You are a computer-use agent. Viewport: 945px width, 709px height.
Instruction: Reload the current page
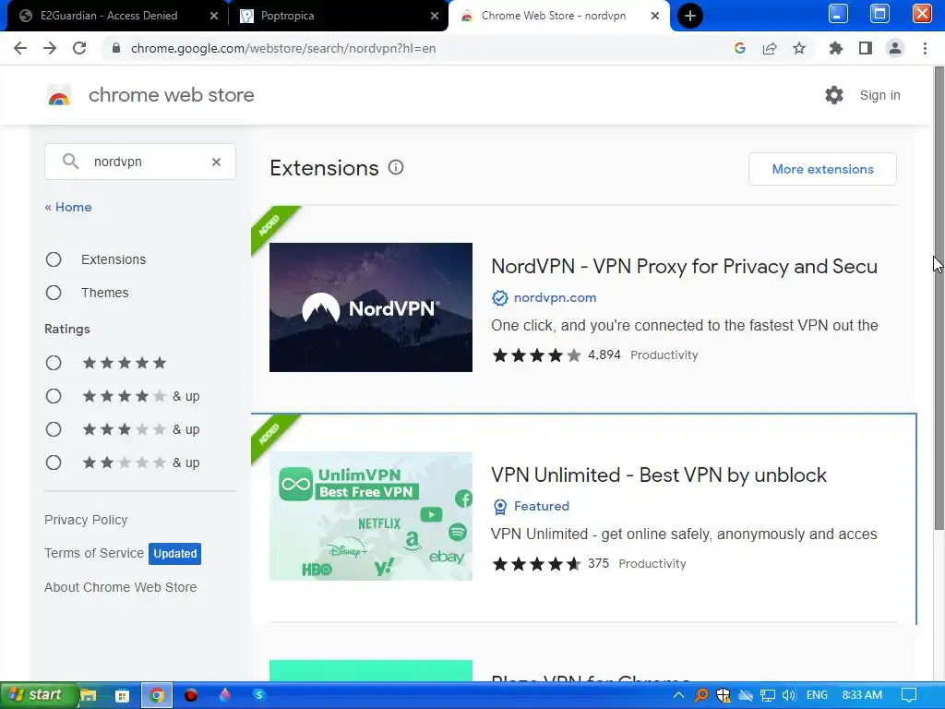pyautogui.click(x=79, y=48)
